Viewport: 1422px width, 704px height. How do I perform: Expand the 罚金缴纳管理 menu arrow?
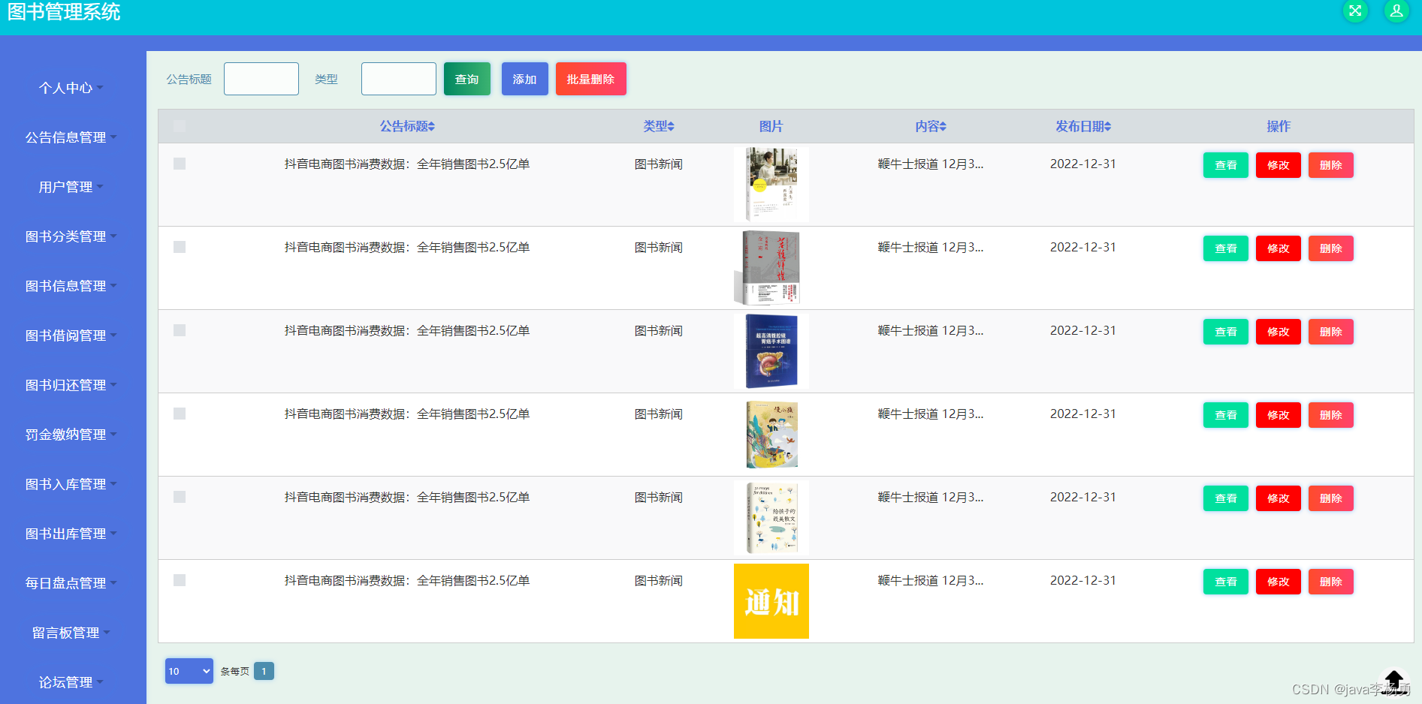tap(113, 434)
